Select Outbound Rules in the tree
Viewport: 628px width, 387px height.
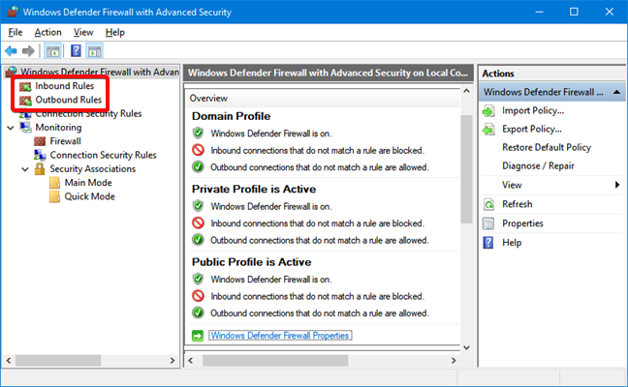(69, 100)
